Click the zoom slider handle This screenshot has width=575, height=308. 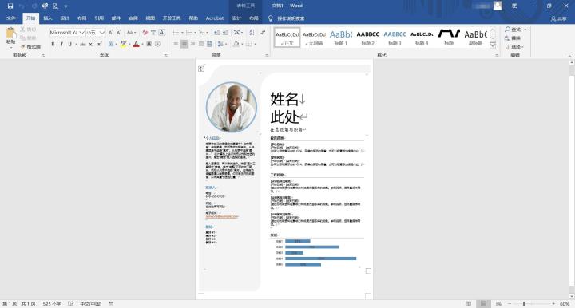click(524, 304)
